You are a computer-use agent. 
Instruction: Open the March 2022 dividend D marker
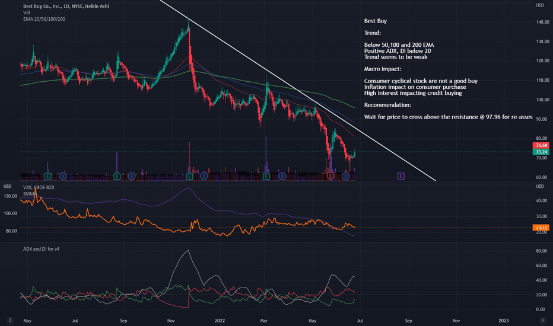pyautogui.click(x=282, y=176)
